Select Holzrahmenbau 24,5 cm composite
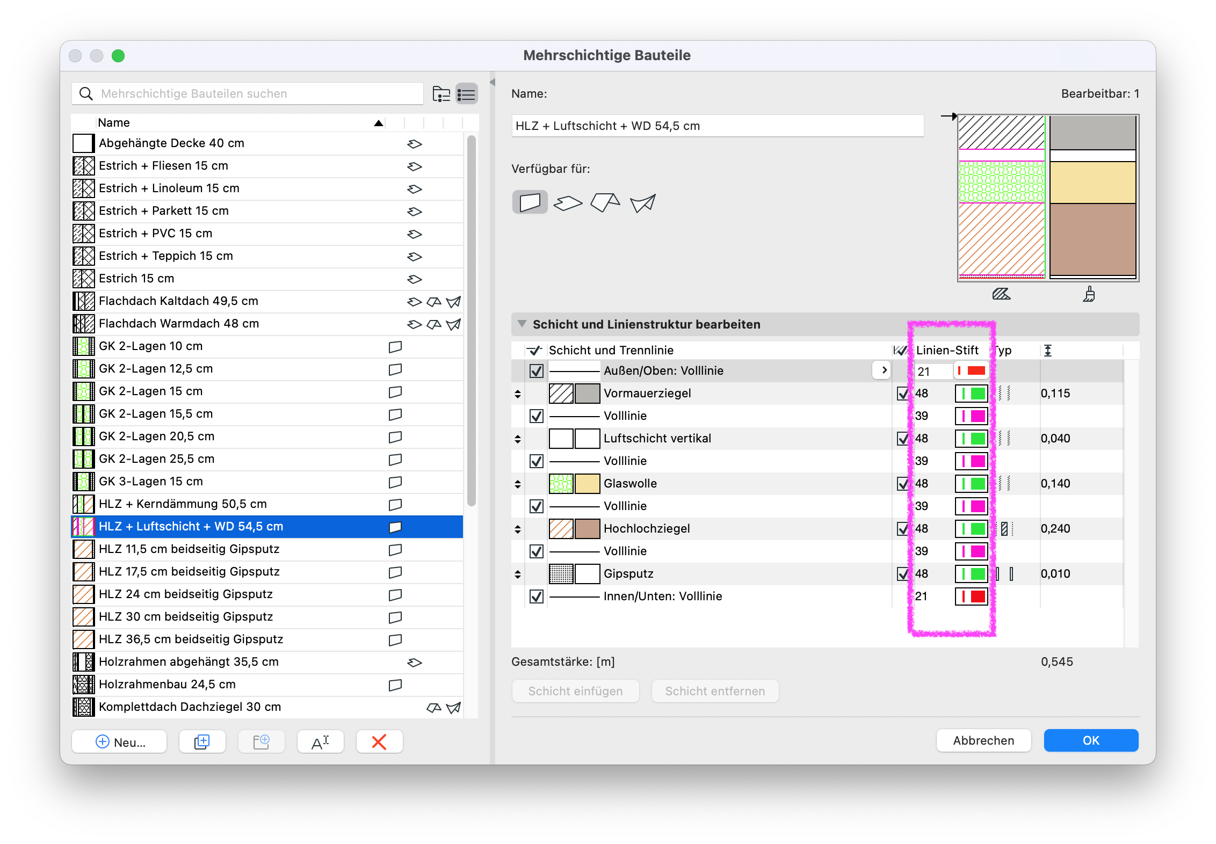This screenshot has height=844, width=1216. (267, 685)
